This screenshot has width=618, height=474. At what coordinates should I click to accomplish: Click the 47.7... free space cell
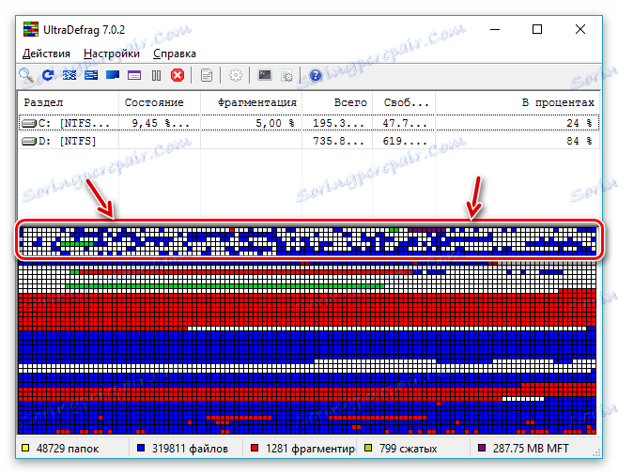click(405, 123)
